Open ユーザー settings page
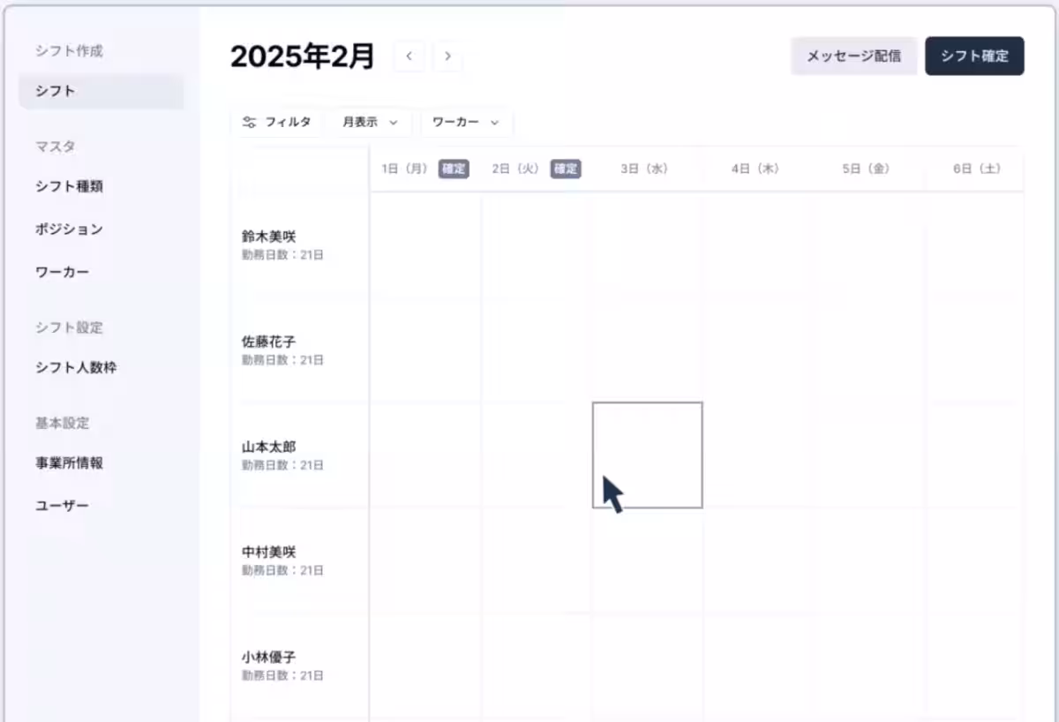 [63, 506]
